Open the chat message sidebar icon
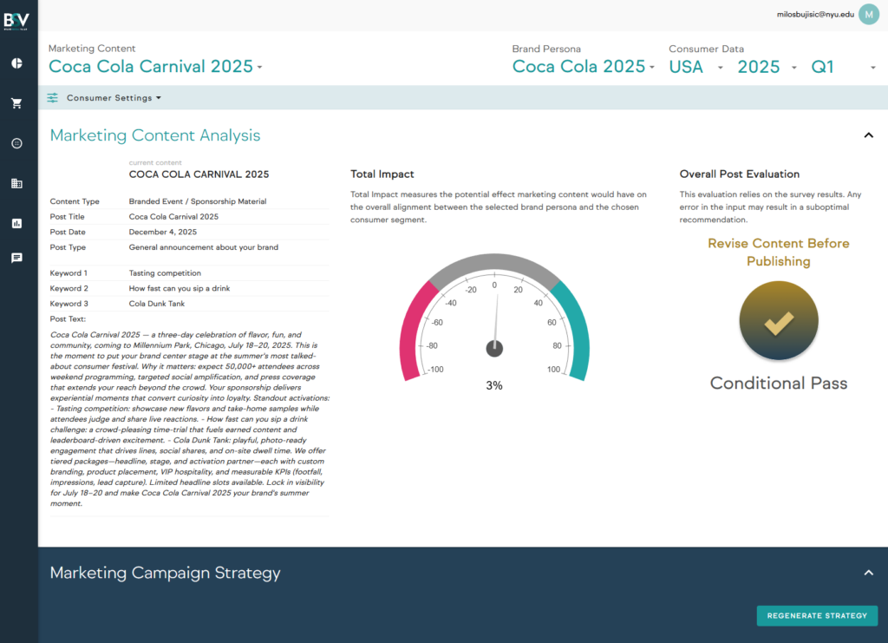Screen dimensions: 888x643 click(16, 258)
